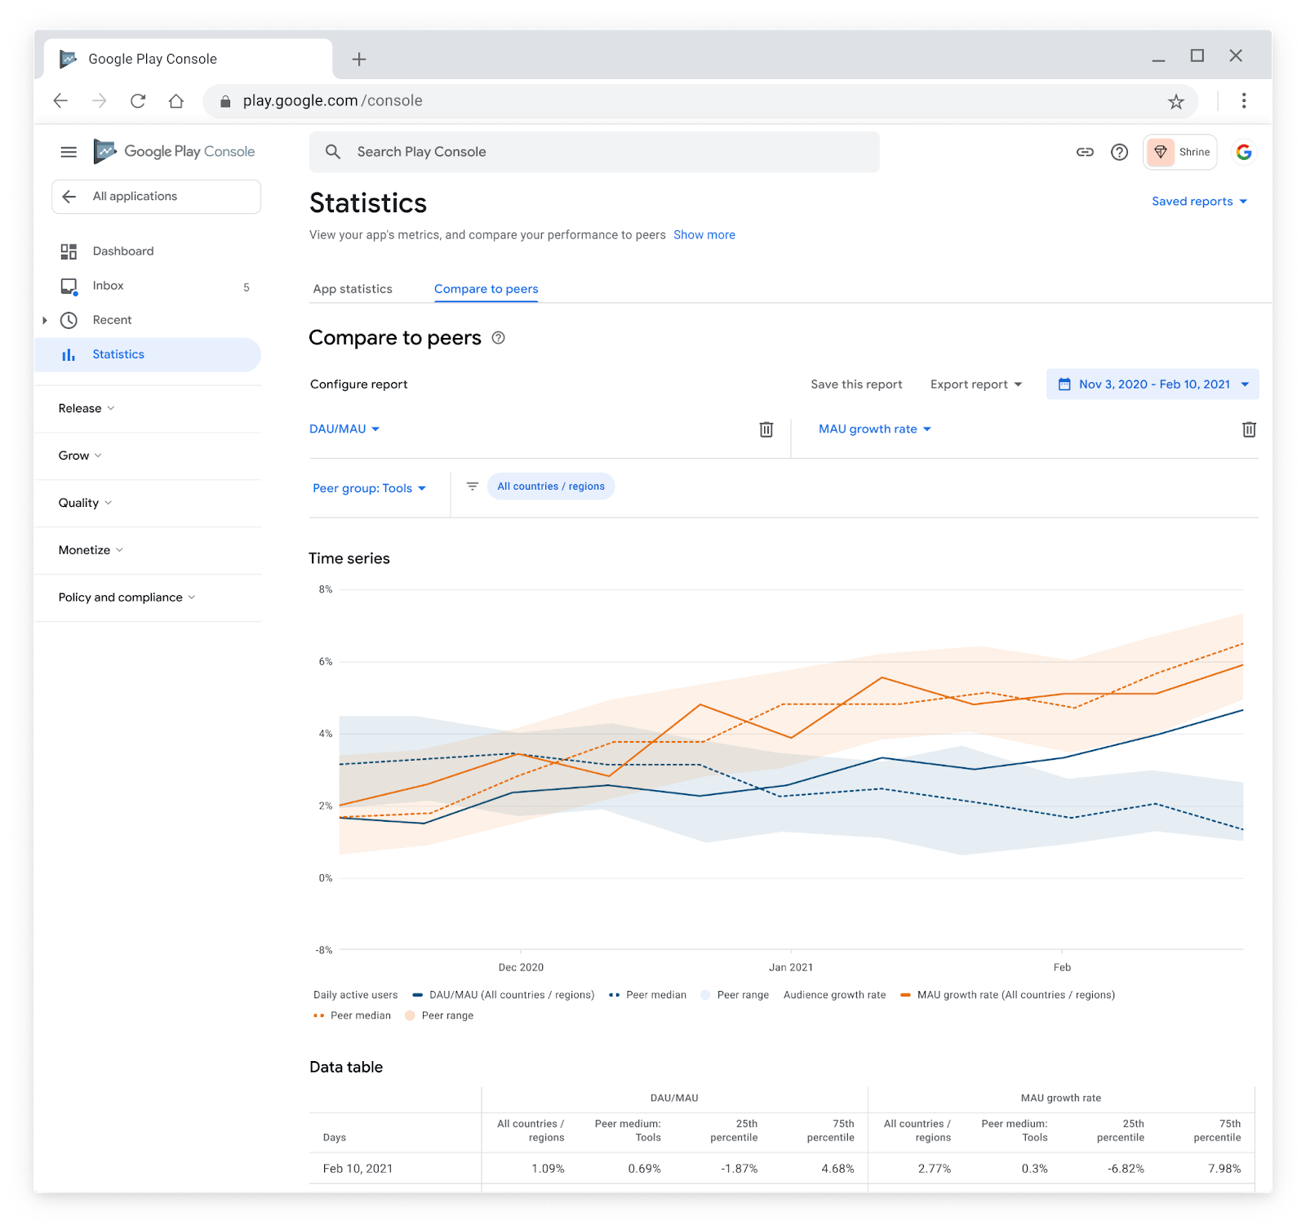Screen dimensions: 1306x1230
Task: Switch to App statistics tab
Action: [x=353, y=289]
